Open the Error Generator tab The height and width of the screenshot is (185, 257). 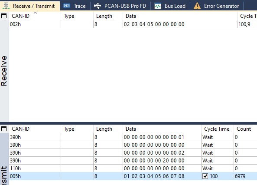coord(217,6)
